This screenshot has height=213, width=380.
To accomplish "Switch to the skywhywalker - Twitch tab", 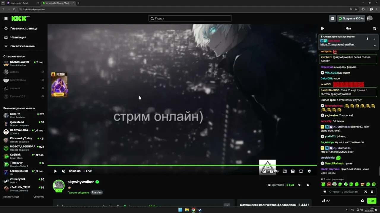I will tap(23, 3).
